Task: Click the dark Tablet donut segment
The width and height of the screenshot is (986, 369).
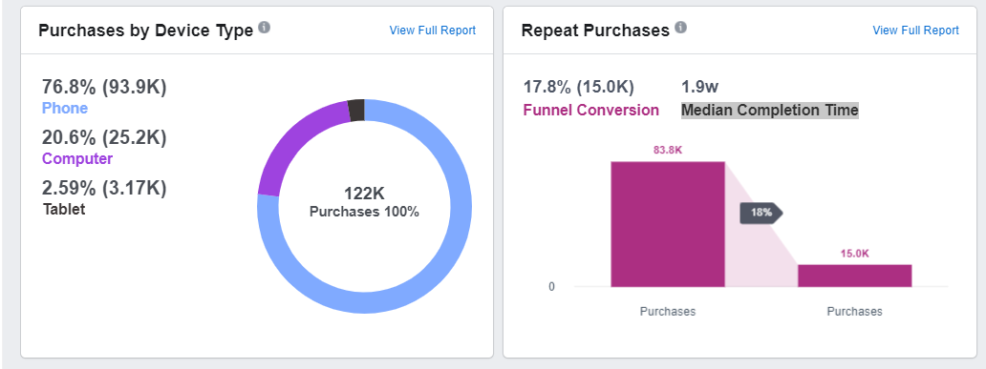Action: point(356,110)
